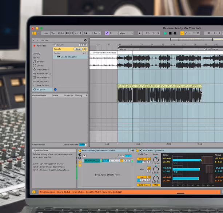The width and height of the screenshot is (223, 213).
Task: Go forward with the browser right arrow
Action: 38,40
